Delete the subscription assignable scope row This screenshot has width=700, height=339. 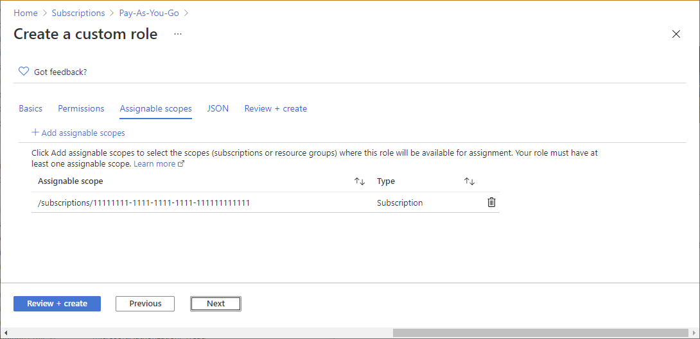click(x=491, y=203)
